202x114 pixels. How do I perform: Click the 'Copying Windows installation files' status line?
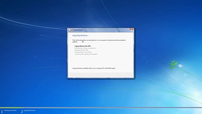(94, 68)
